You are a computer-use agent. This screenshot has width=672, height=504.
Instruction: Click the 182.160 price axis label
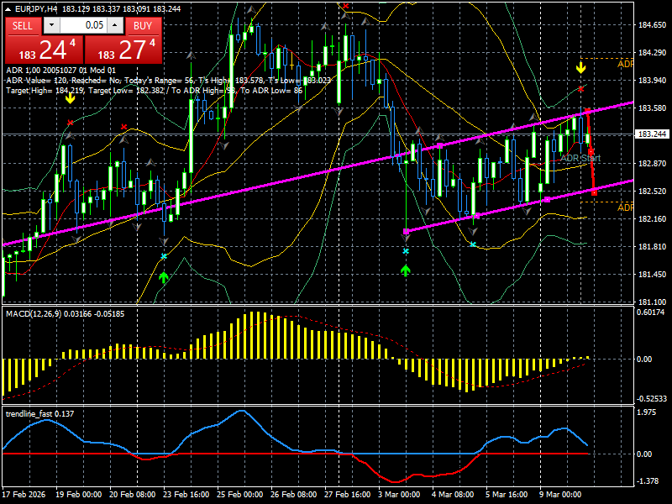[653, 218]
